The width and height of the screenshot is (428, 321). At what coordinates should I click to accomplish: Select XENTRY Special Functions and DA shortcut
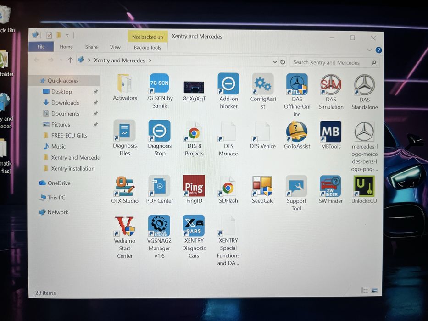(x=228, y=241)
